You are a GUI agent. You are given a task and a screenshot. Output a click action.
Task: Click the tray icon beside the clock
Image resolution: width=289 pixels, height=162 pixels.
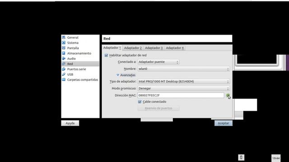coord(241,157)
